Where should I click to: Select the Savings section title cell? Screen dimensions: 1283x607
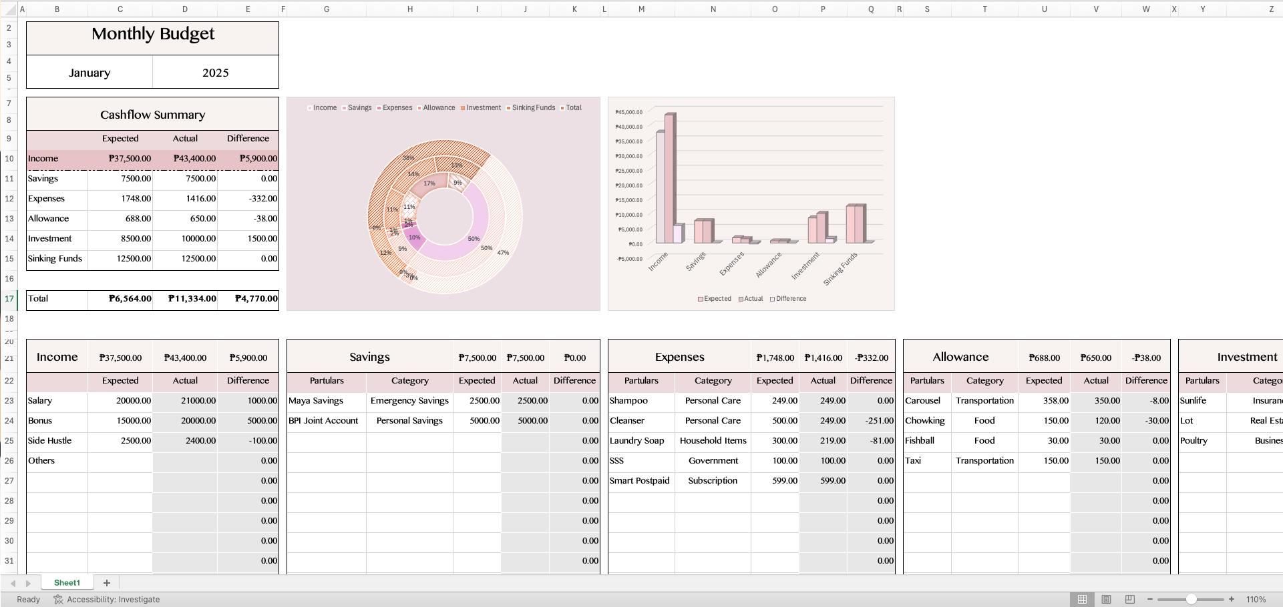pos(370,357)
